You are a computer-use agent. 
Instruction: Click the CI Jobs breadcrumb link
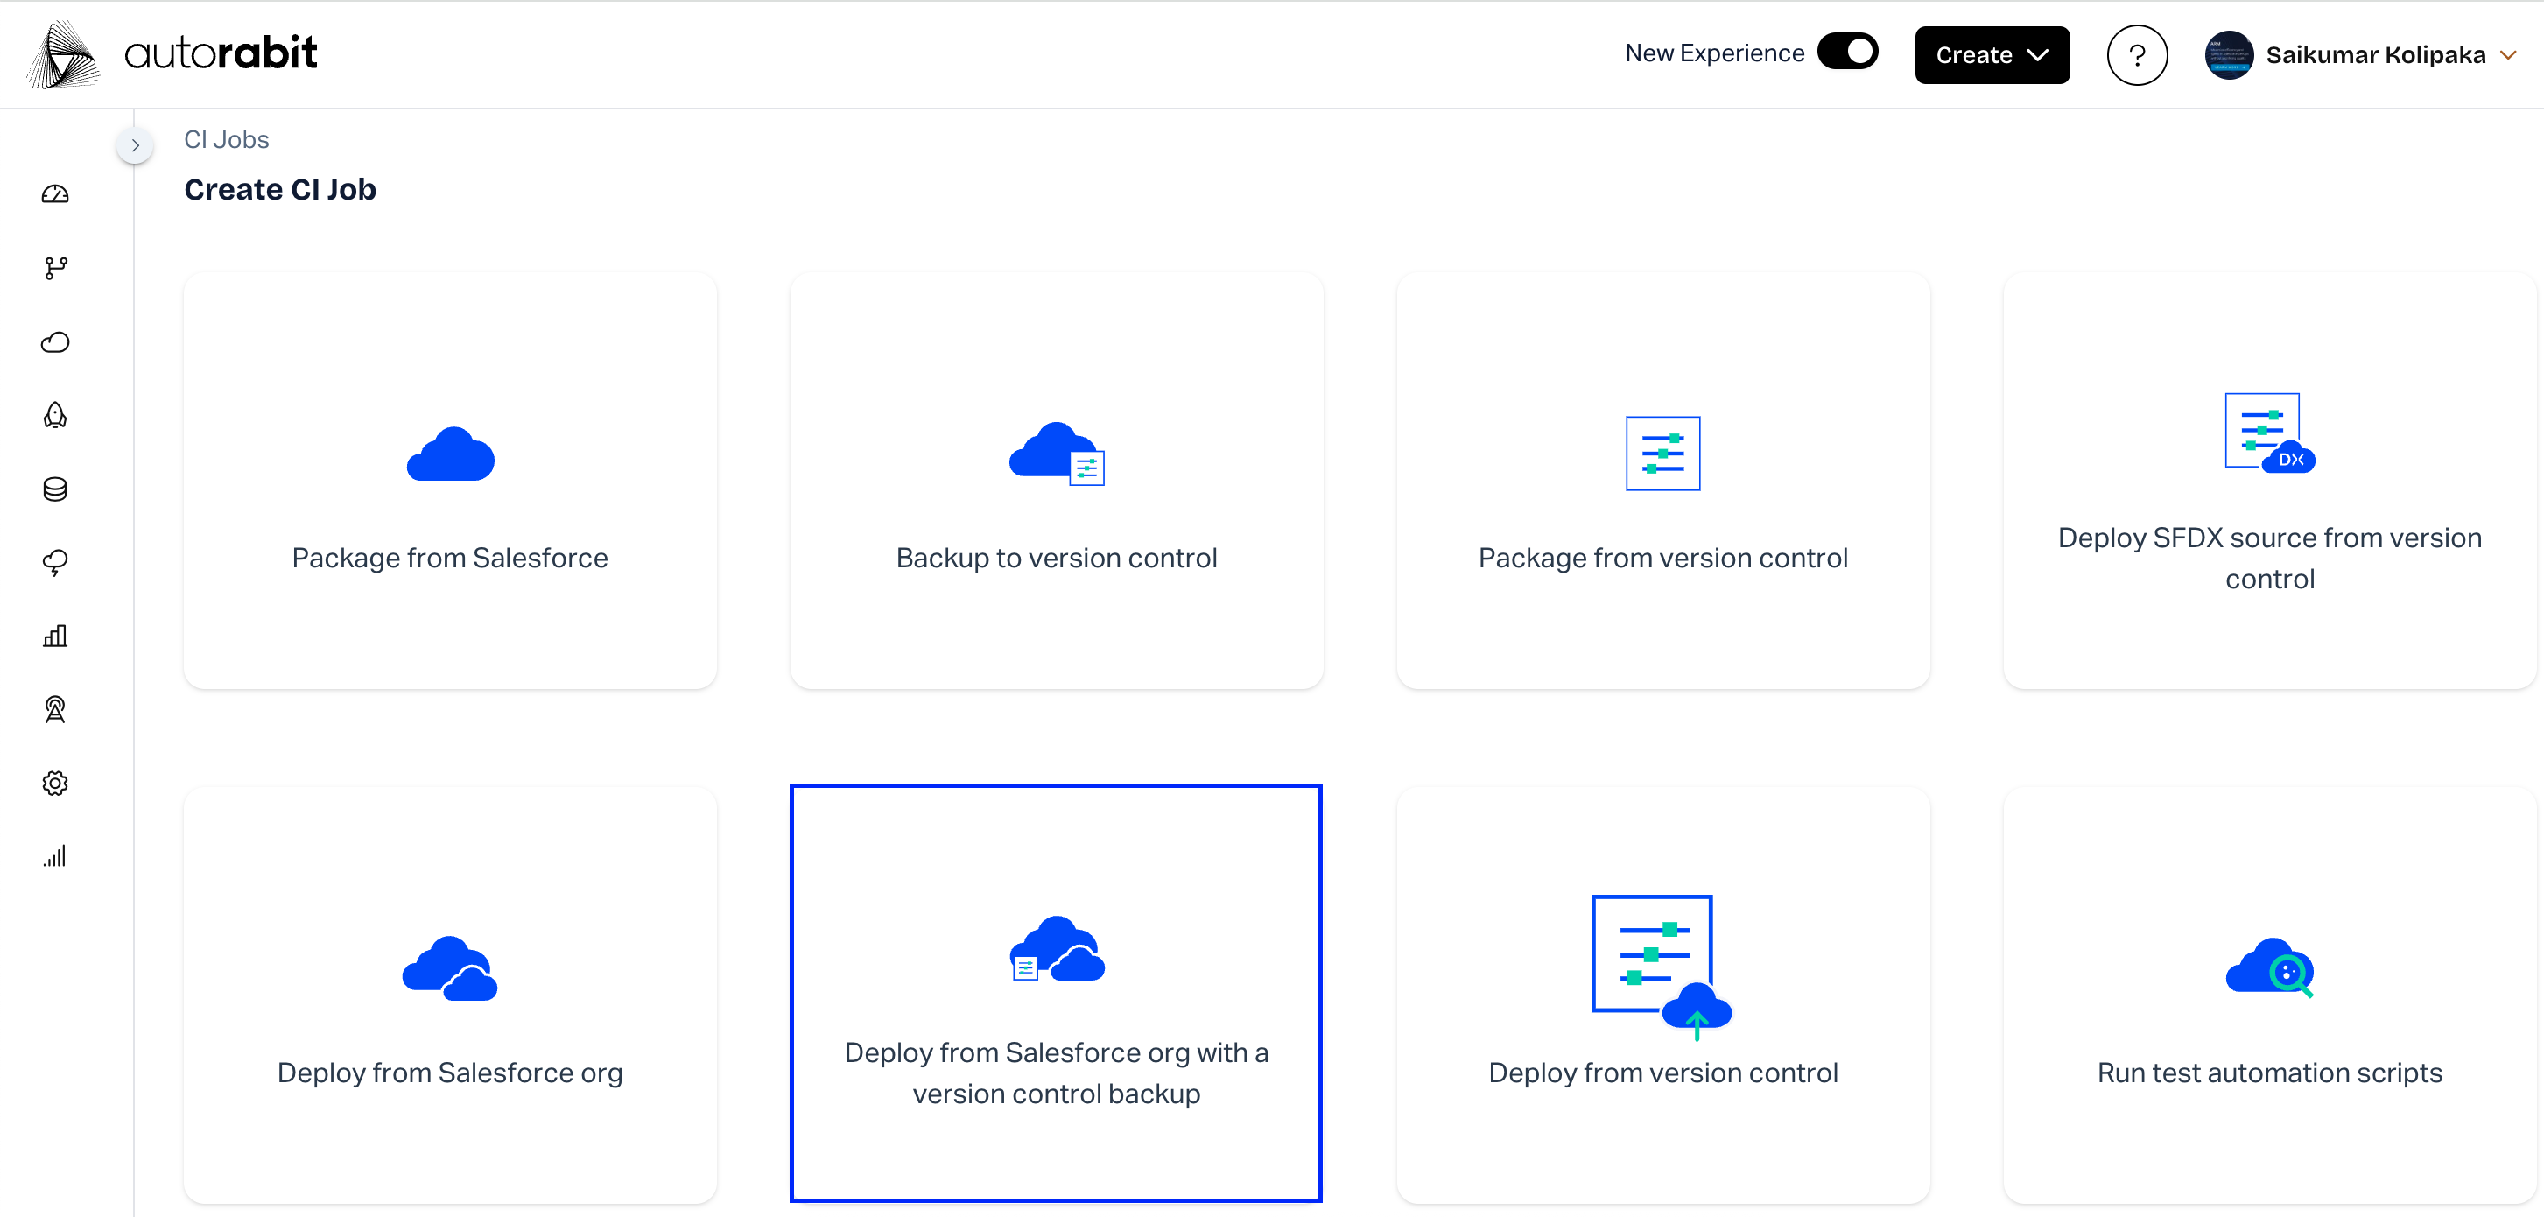tap(226, 139)
